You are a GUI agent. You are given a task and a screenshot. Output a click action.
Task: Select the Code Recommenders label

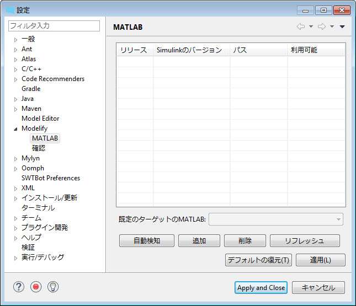(x=53, y=79)
